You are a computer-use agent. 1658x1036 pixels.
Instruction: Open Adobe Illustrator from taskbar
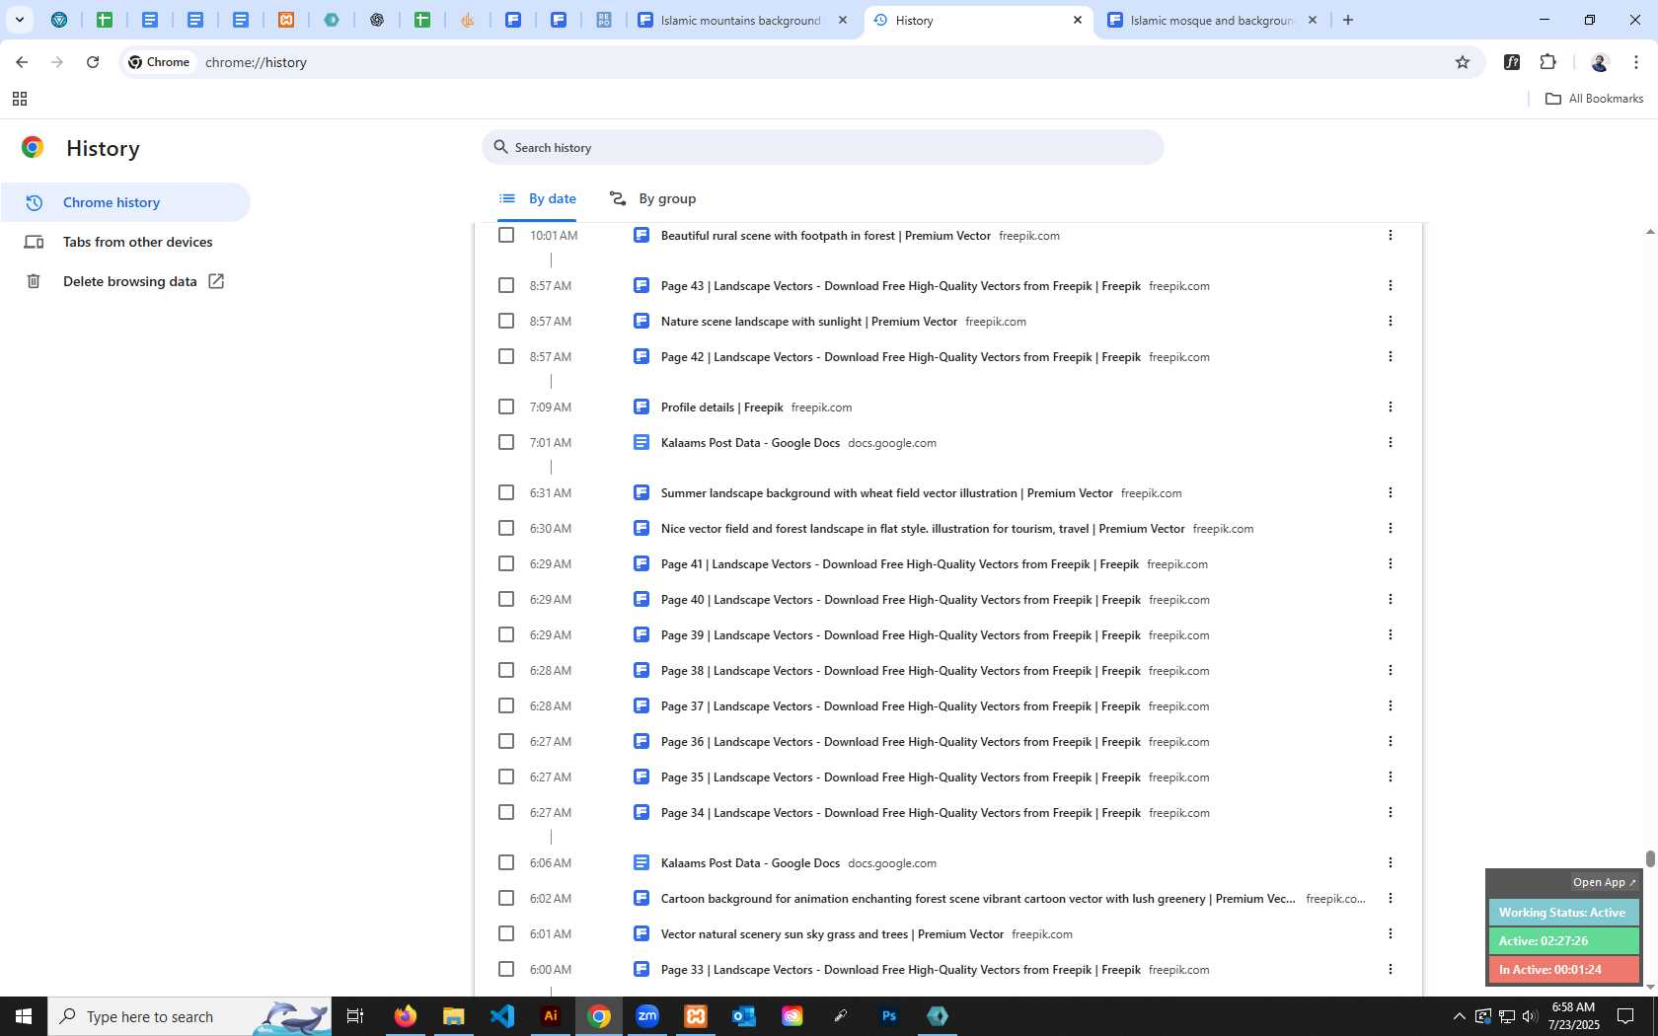[551, 1016]
